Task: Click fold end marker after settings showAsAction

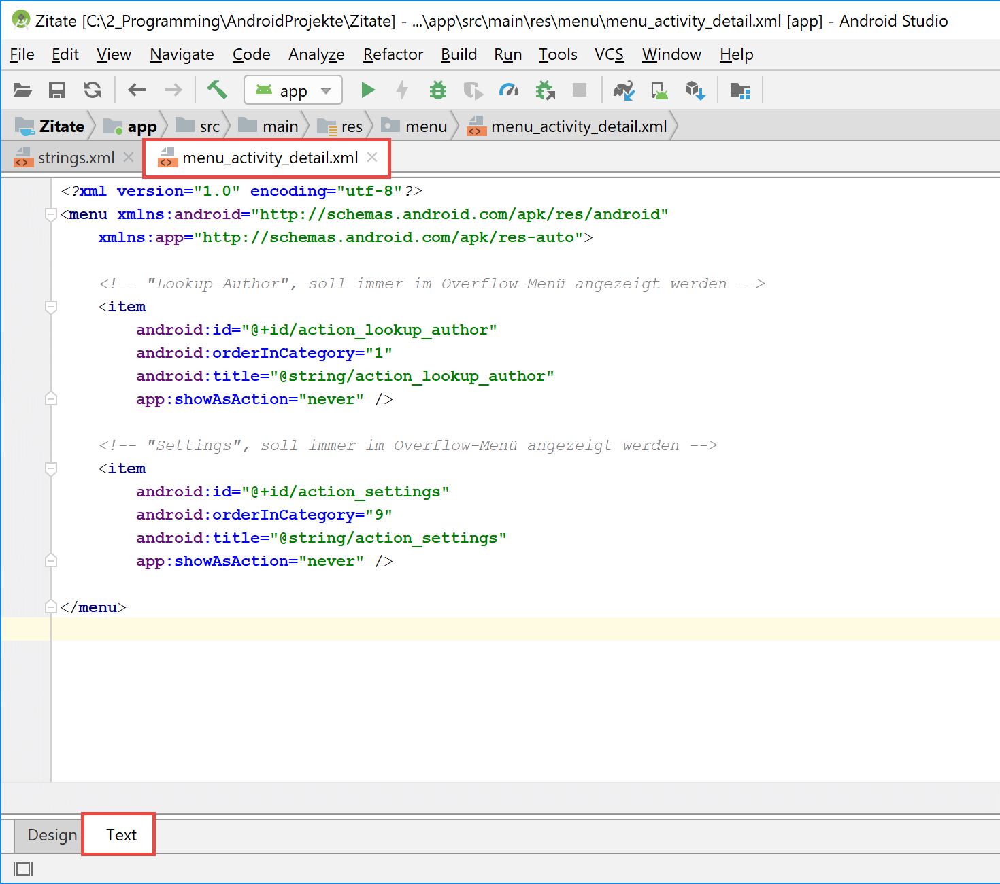Action: 50,560
